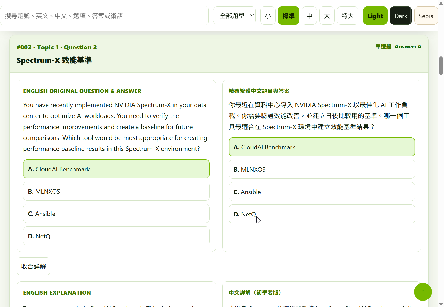Click the scrollbar down arrow
Viewport: 444px width, 307px height.
pos(441,304)
